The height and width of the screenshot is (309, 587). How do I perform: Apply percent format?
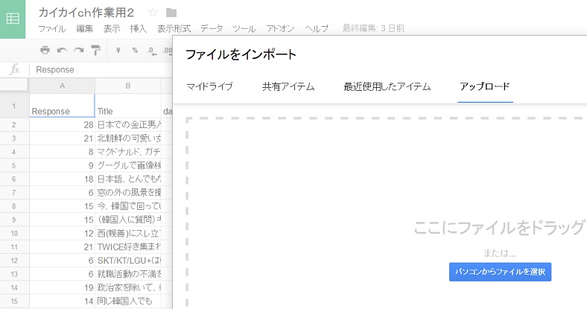click(135, 50)
